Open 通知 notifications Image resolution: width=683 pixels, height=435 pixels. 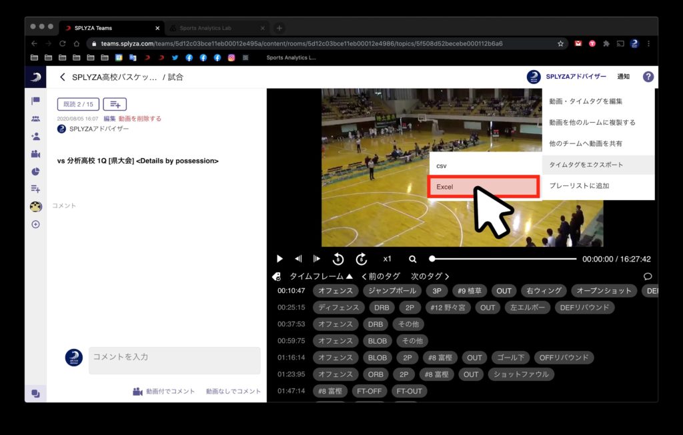point(624,77)
